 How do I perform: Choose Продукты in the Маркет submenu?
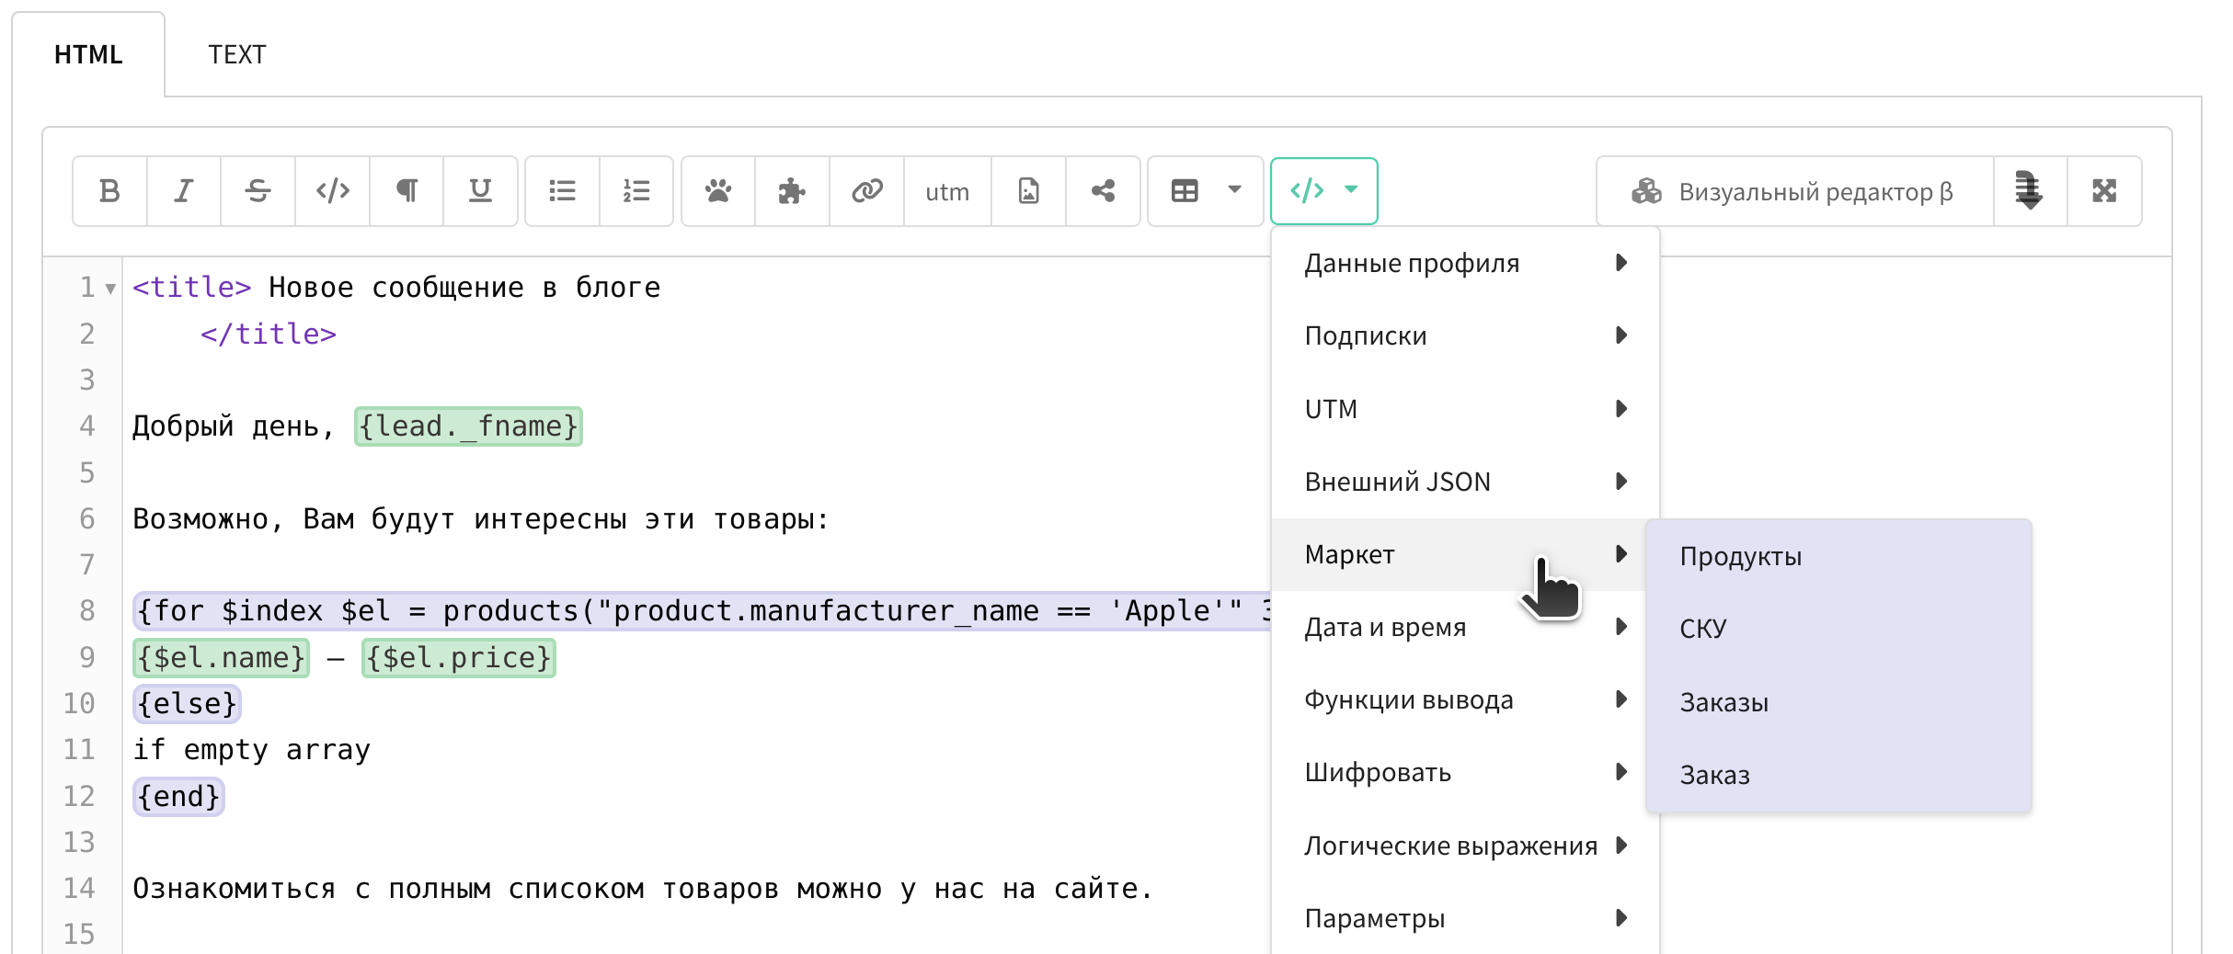click(x=1838, y=556)
